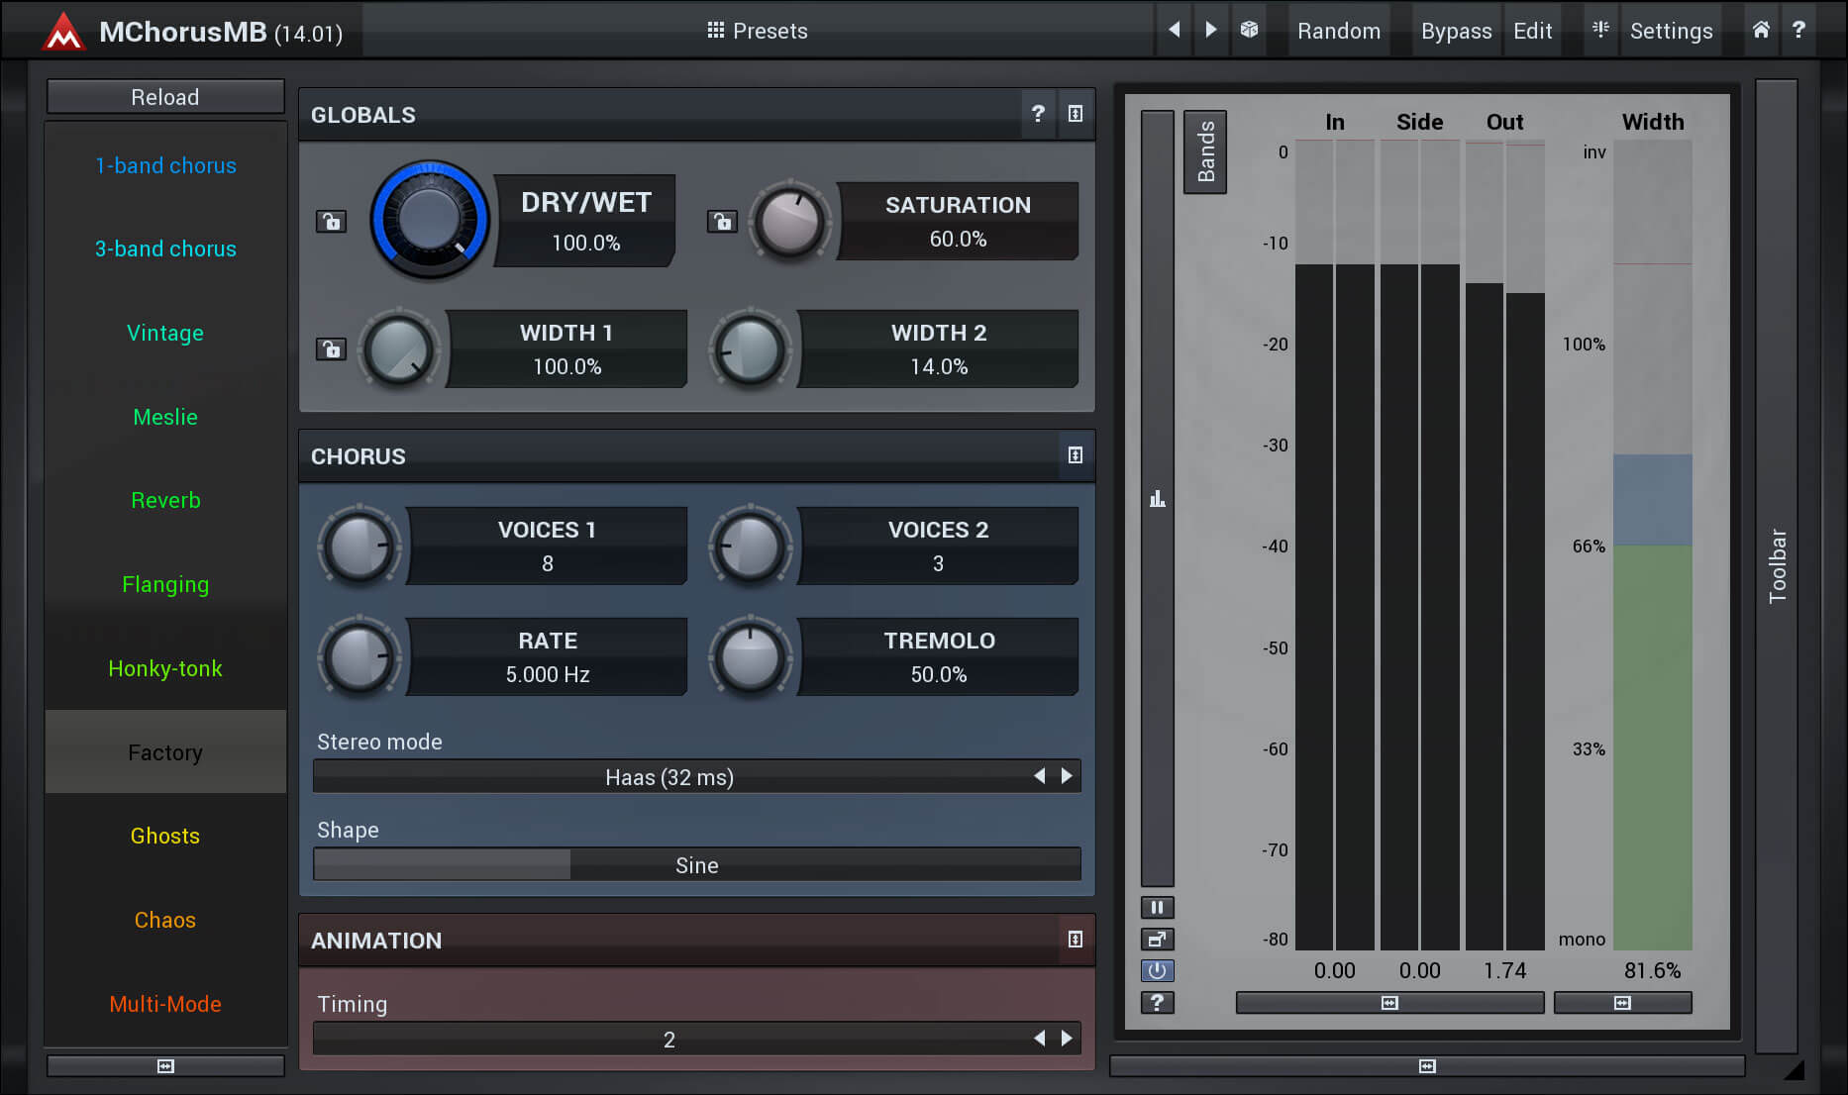Click the home icon in title bar

coord(1761,30)
